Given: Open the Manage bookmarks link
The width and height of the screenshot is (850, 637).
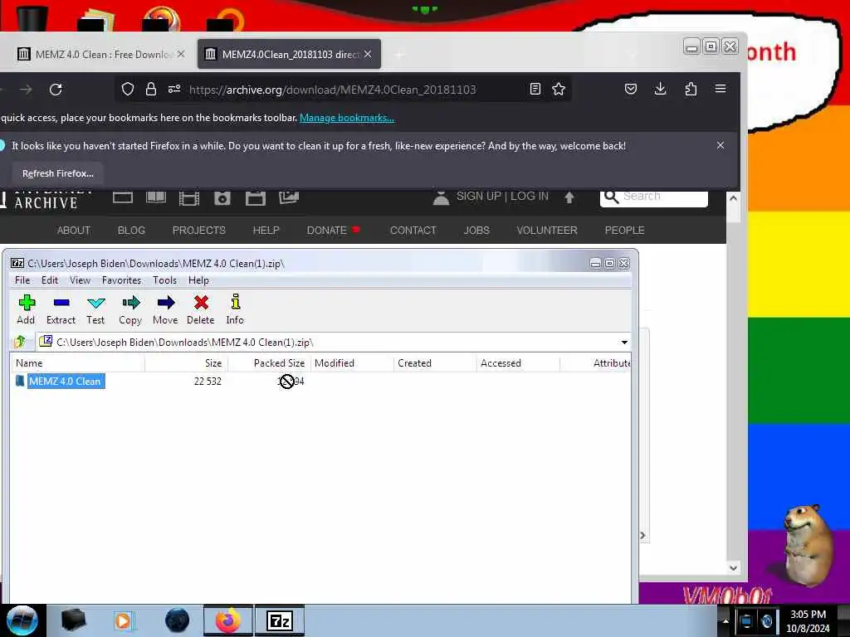Looking at the screenshot, I should click(x=347, y=118).
